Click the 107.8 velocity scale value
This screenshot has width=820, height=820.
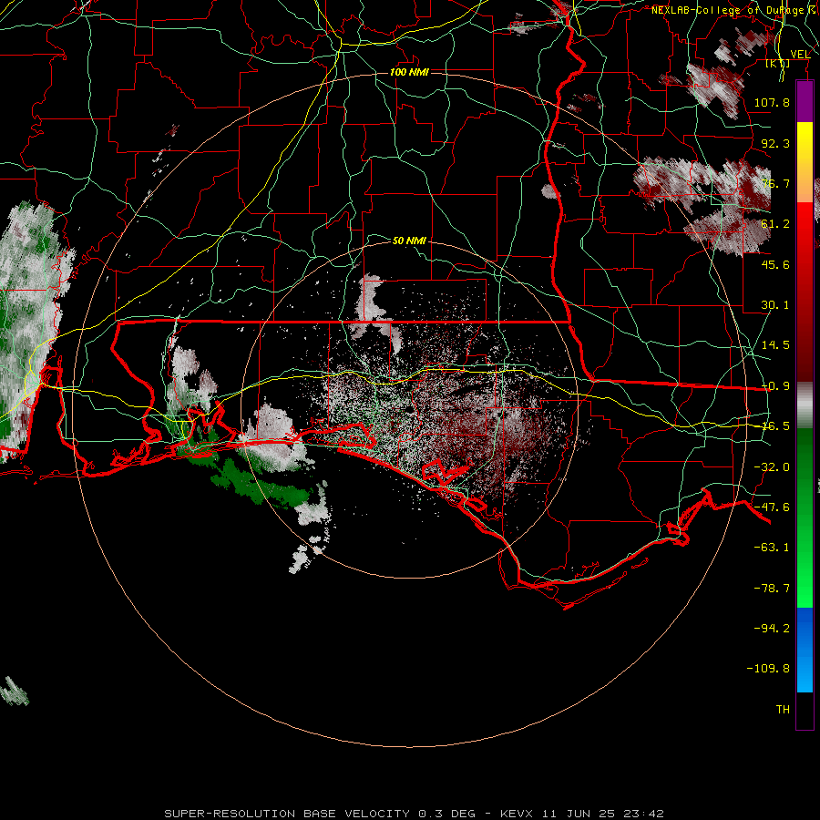[772, 102]
